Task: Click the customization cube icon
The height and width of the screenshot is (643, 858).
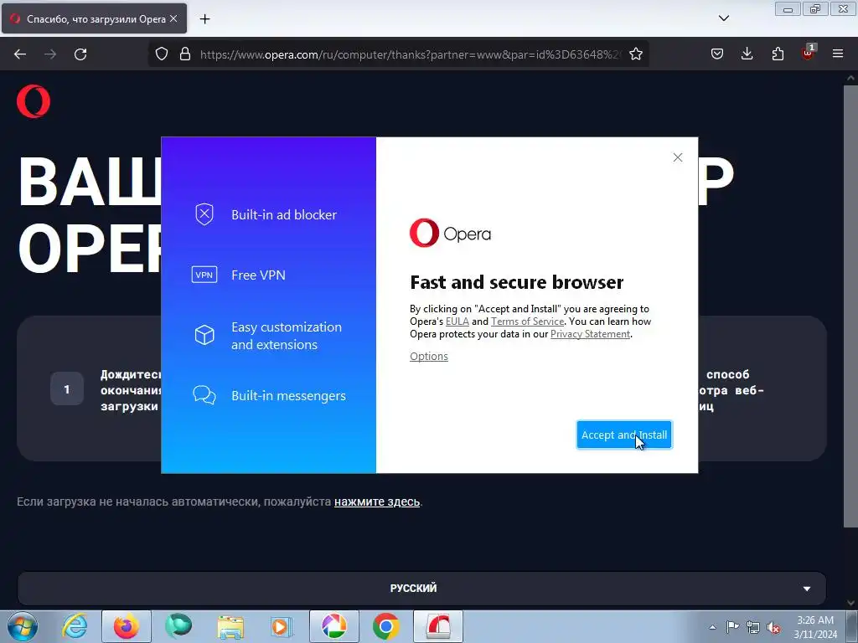Action: click(x=204, y=335)
